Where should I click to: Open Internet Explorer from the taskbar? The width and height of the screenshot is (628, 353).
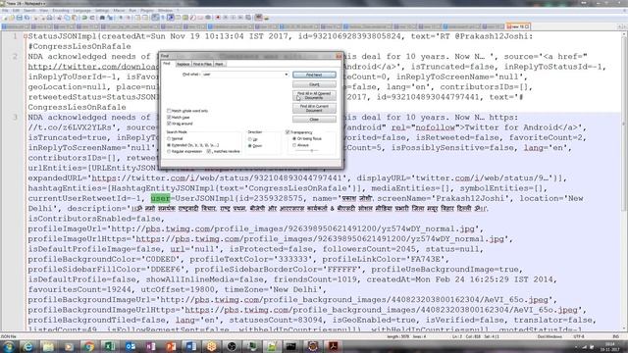28,346
